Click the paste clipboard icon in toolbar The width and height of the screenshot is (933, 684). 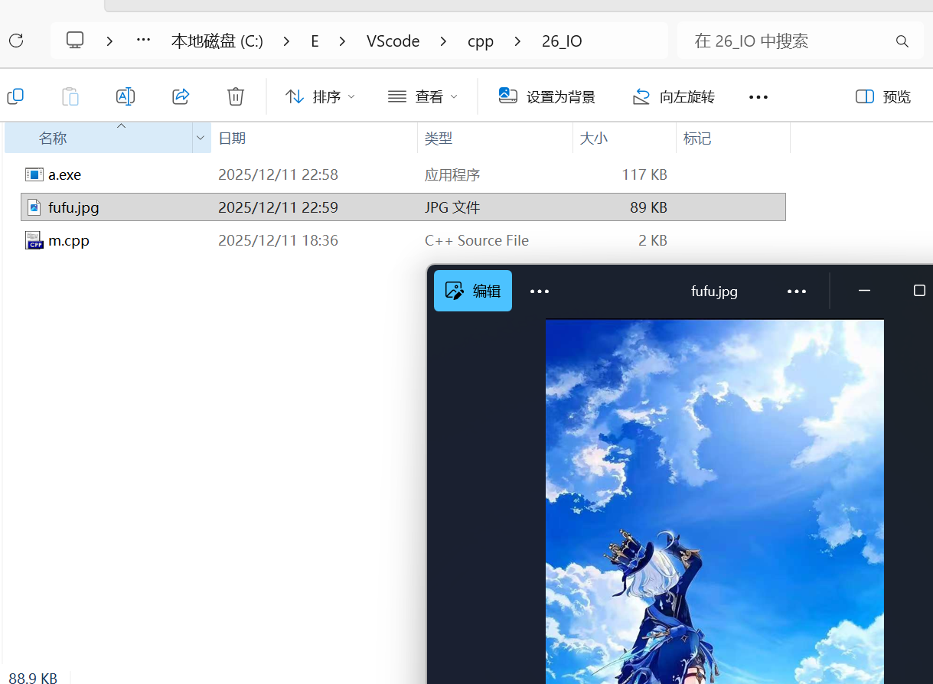[x=70, y=96]
